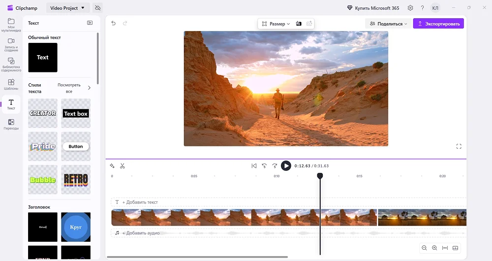
Task: Click Buy Microsoft 365
Action: pos(373,8)
